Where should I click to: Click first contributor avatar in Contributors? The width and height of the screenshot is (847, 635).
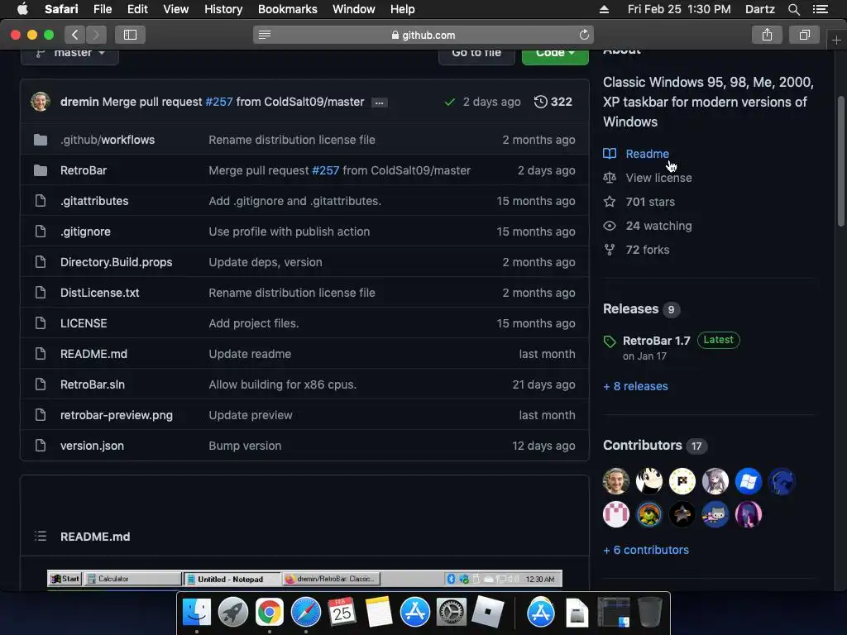coord(615,481)
